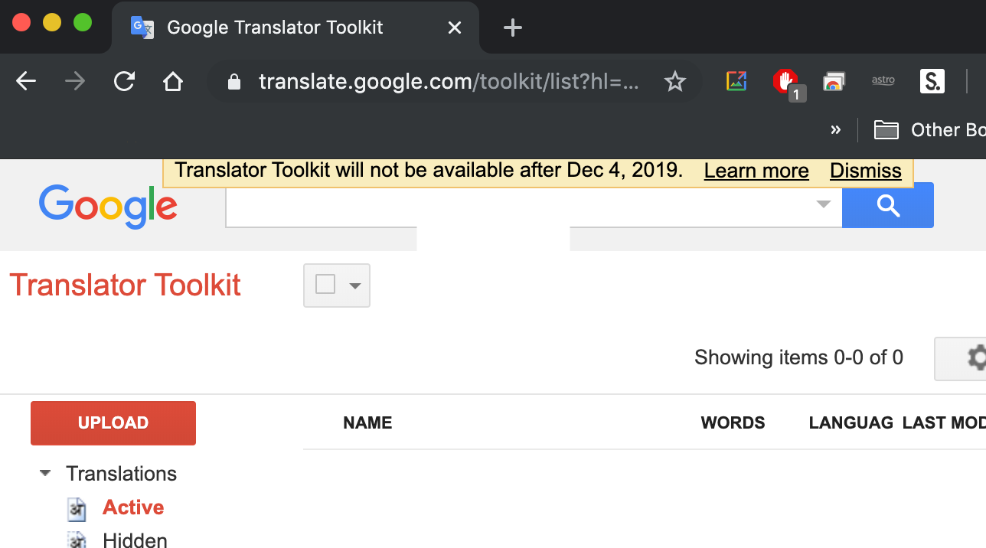Click the blue search button

[x=888, y=205]
